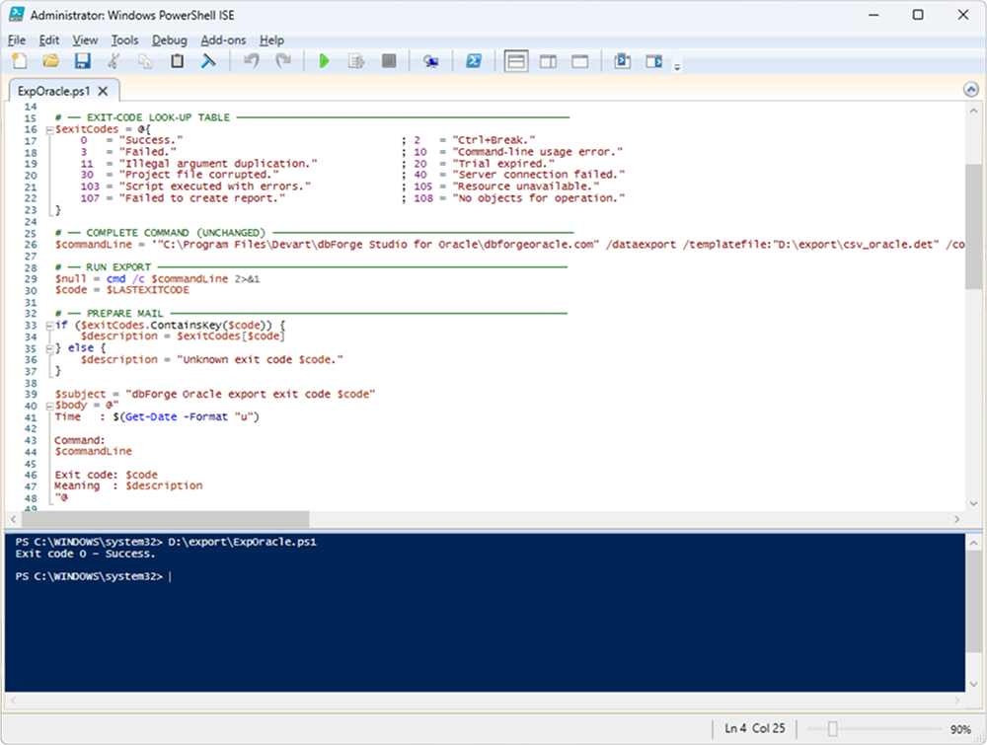The image size is (987, 745).
Task: Paste from clipboard using the toolbar icon
Action: (178, 62)
